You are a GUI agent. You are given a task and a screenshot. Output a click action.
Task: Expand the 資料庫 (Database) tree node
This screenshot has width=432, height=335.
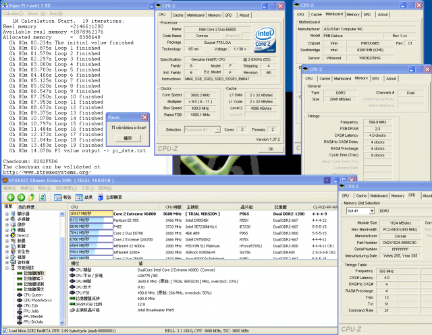(7, 262)
